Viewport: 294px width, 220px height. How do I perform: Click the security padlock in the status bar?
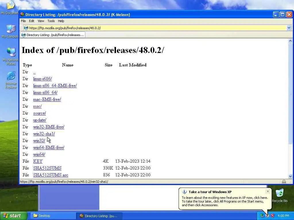[284, 181]
